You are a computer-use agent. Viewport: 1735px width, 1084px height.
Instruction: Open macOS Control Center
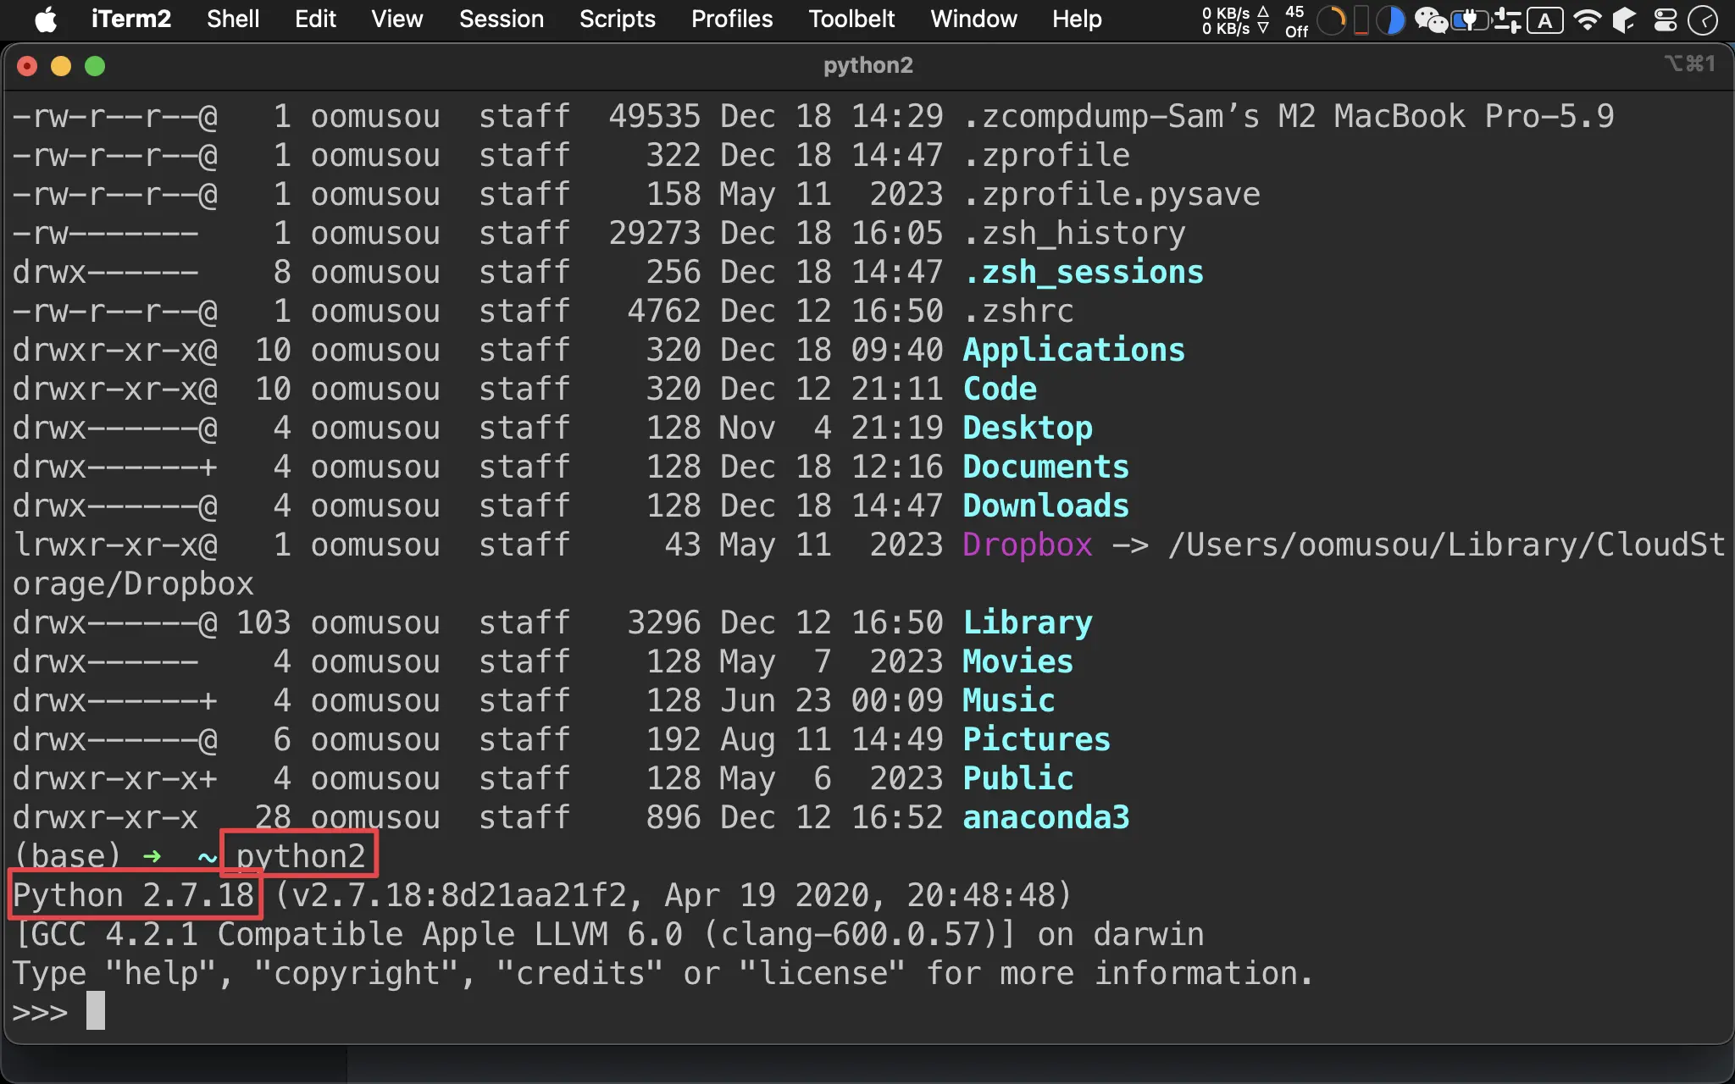tap(1666, 20)
